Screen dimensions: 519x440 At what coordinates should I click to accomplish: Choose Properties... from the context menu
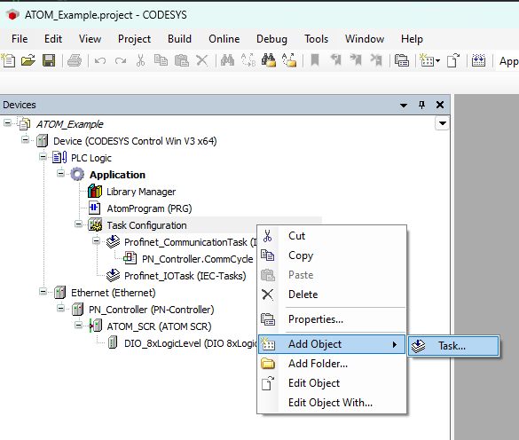click(332, 319)
